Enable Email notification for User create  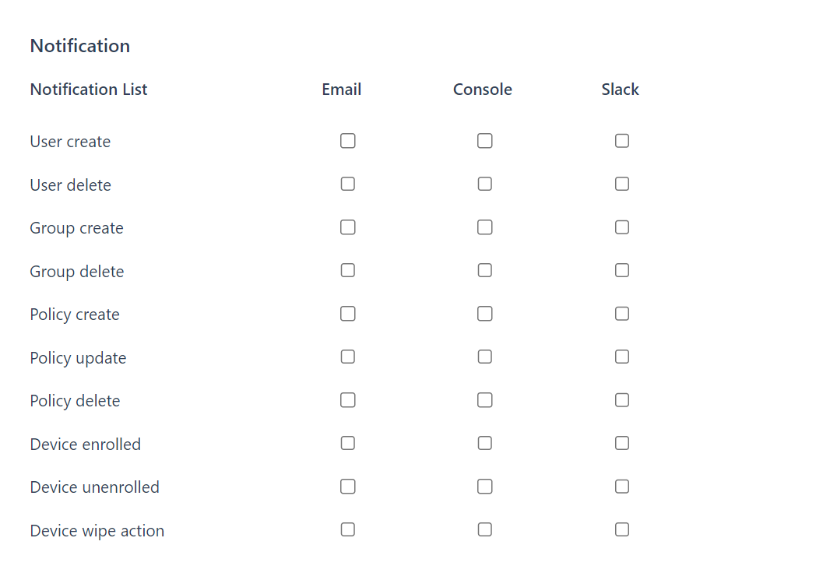point(348,141)
